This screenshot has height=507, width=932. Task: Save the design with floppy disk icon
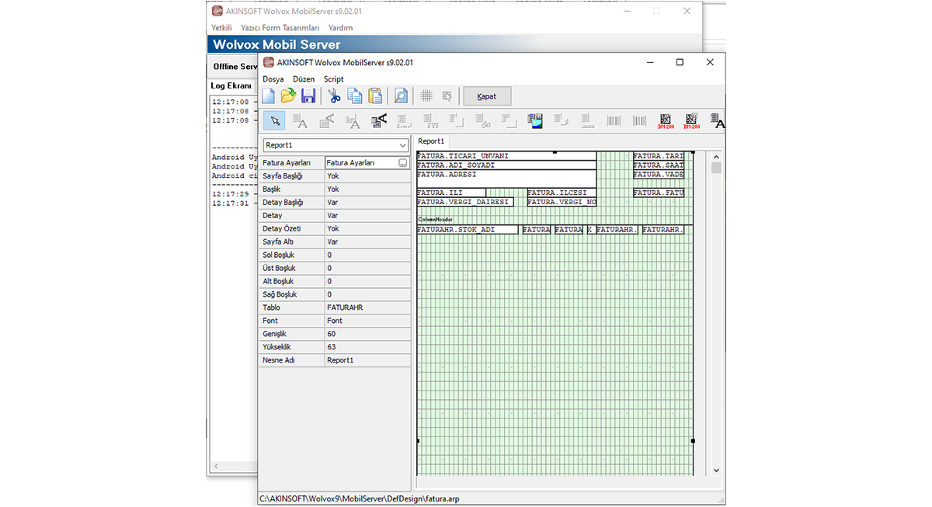(308, 95)
